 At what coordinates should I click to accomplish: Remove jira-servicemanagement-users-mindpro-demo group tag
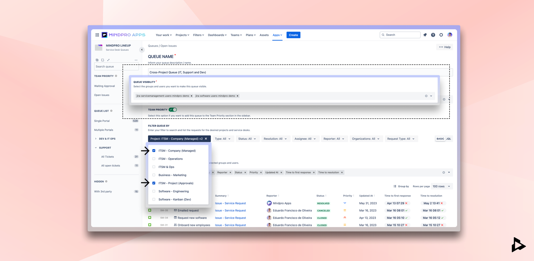pyautogui.click(x=192, y=96)
